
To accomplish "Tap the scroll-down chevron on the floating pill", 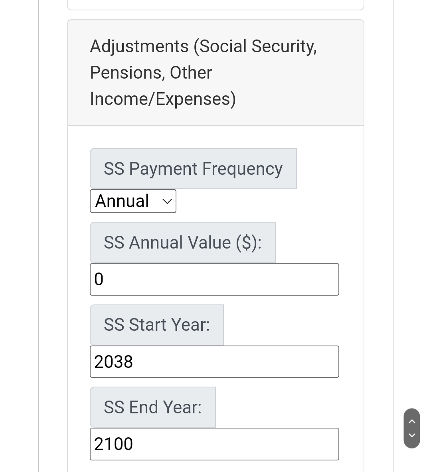I will 412,435.
